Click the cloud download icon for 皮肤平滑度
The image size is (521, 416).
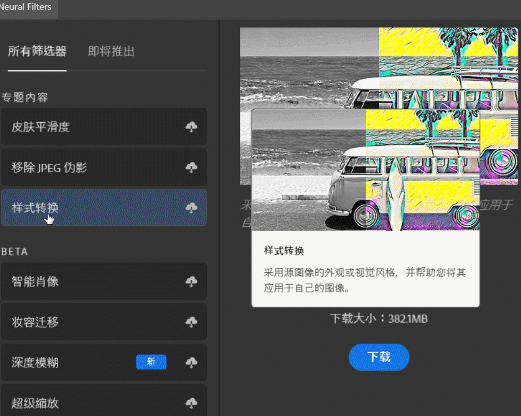(x=192, y=127)
